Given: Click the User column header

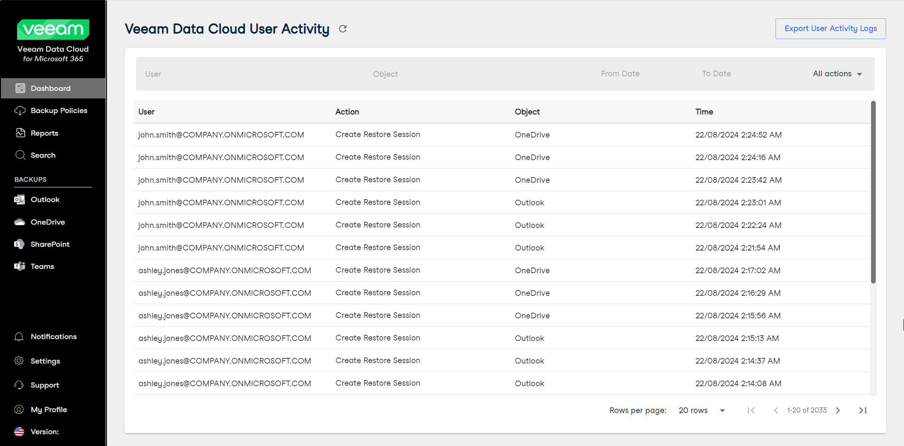Looking at the screenshot, I should tap(146, 112).
